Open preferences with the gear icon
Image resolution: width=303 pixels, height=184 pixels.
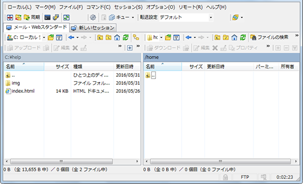click(x=93, y=17)
